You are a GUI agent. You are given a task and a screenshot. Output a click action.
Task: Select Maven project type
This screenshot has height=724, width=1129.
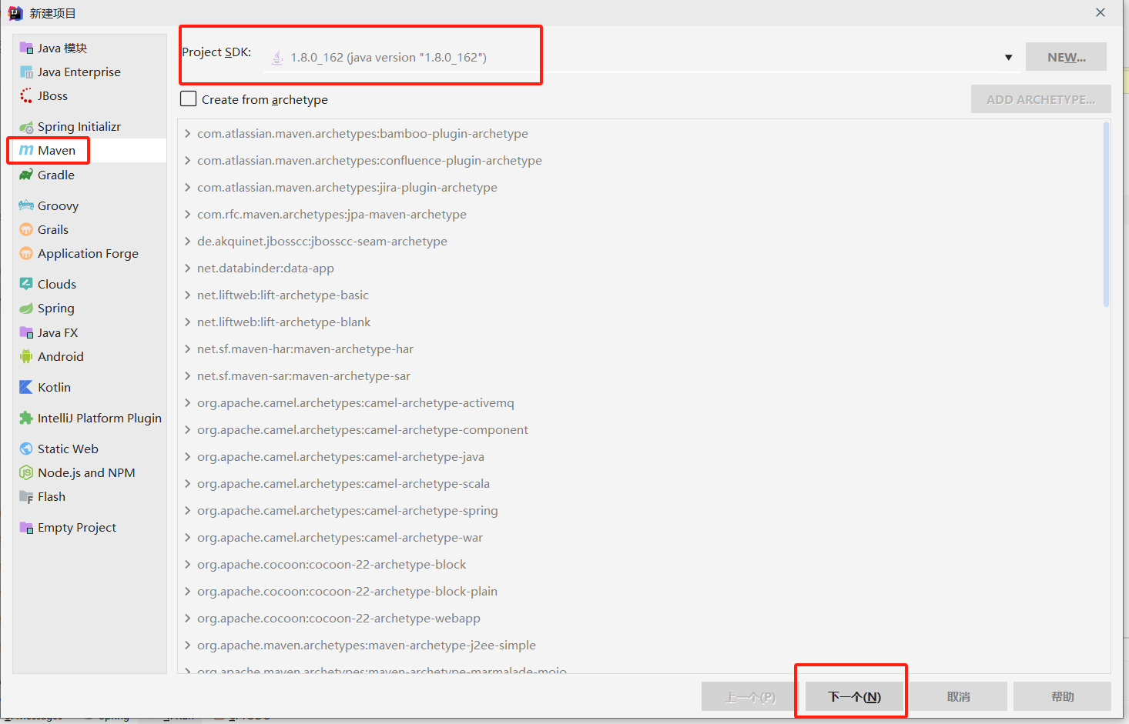(x=89, y=151)
